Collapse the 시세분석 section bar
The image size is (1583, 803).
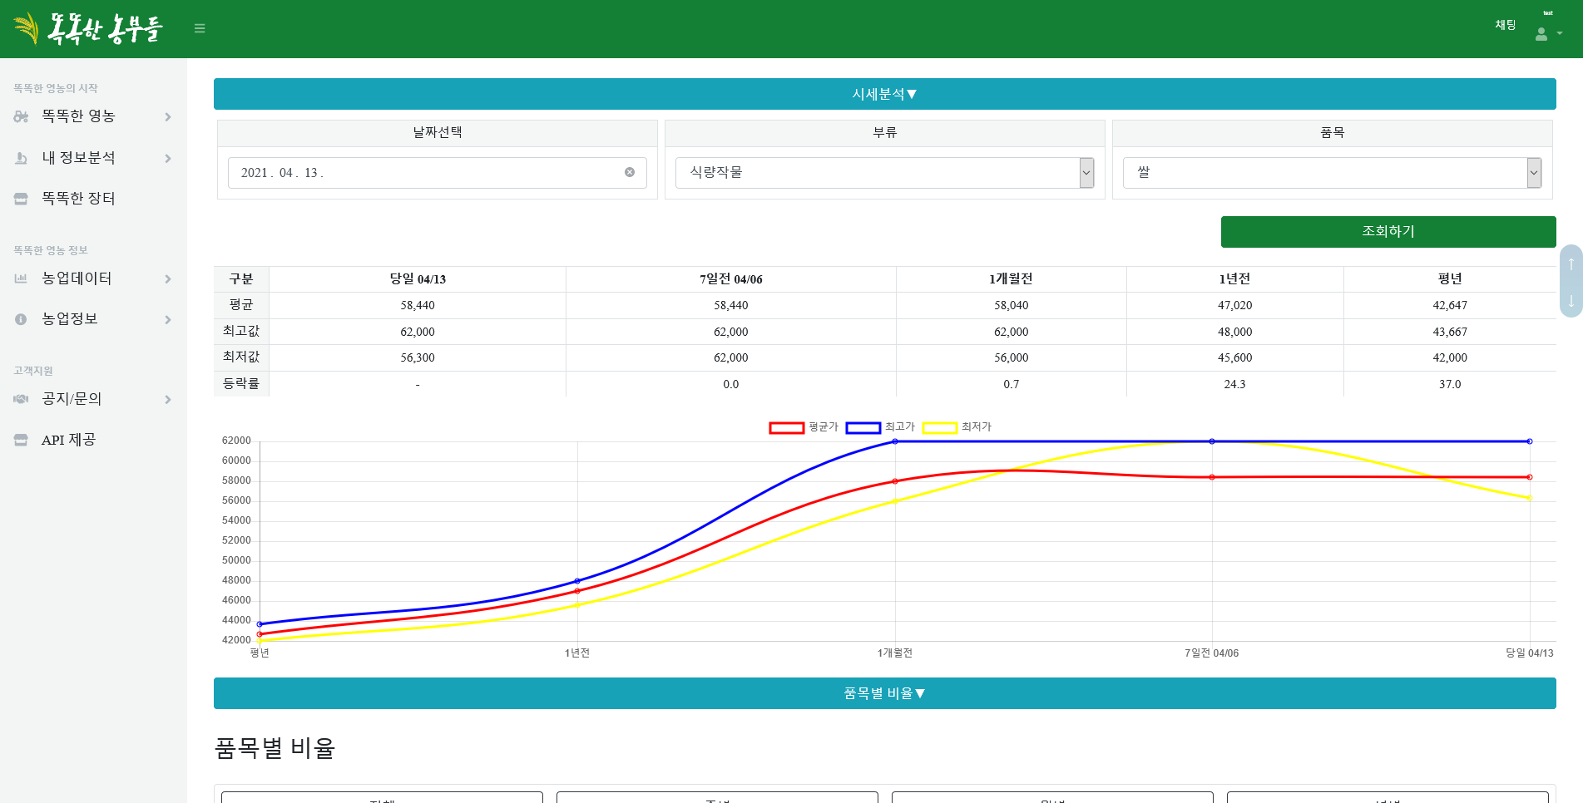point(884,94)
